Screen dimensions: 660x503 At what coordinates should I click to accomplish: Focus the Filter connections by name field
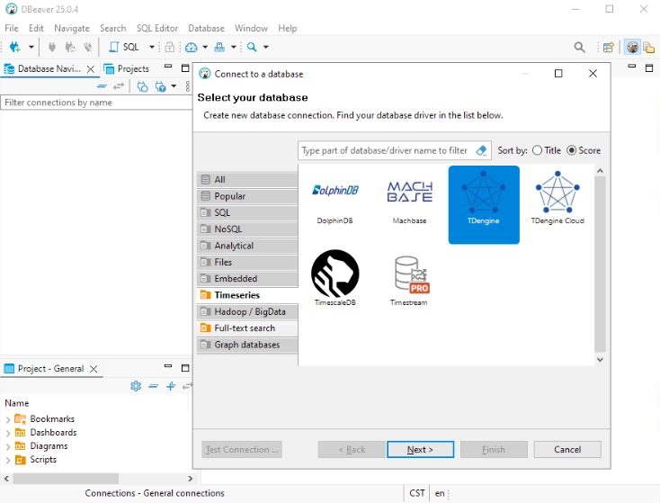pyautogui.click(x=96, y=103)
